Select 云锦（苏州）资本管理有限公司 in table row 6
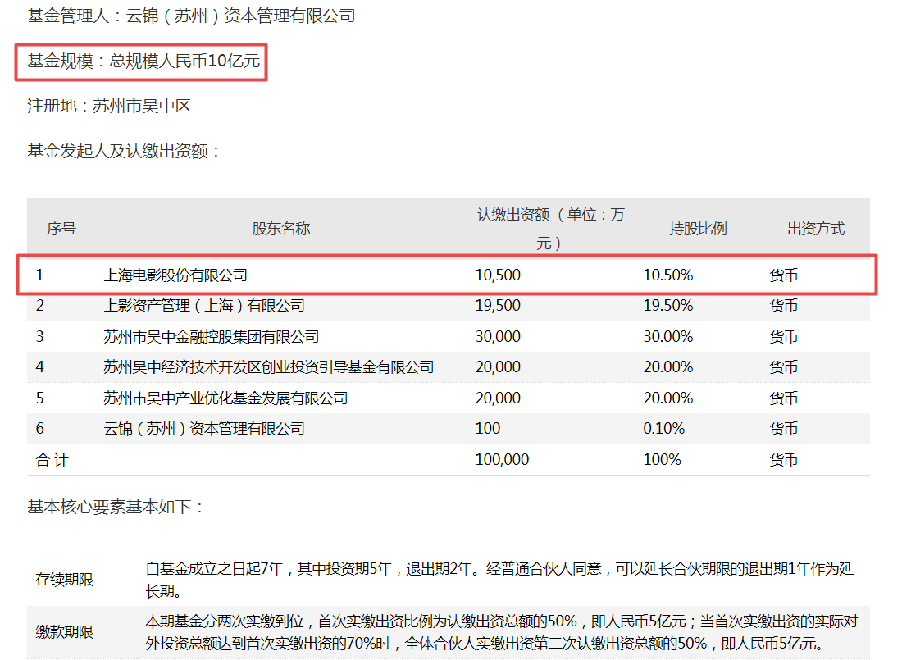The height and width of the screenshot is (660, 902). point(204,429)
